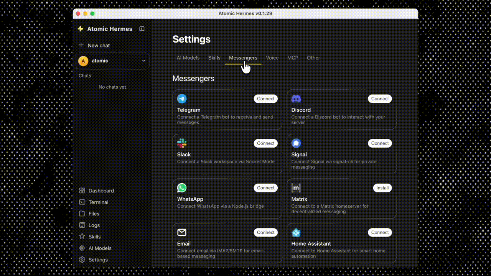491x276 pixels.
Task: Click the 'No chats yet' text
Action: click(112, 87)
